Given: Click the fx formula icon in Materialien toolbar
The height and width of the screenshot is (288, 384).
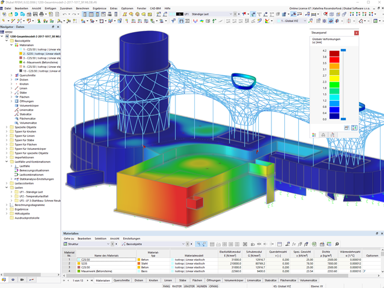Looking at the screenshot, I should tap(294, 244).
